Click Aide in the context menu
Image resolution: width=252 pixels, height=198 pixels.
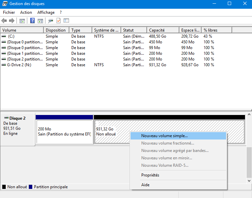tap(145, 185)
